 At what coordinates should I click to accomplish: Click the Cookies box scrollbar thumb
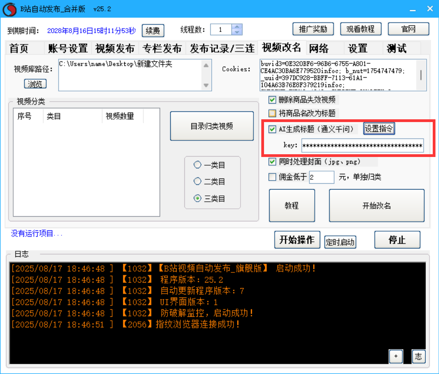(x=421, y=75)
